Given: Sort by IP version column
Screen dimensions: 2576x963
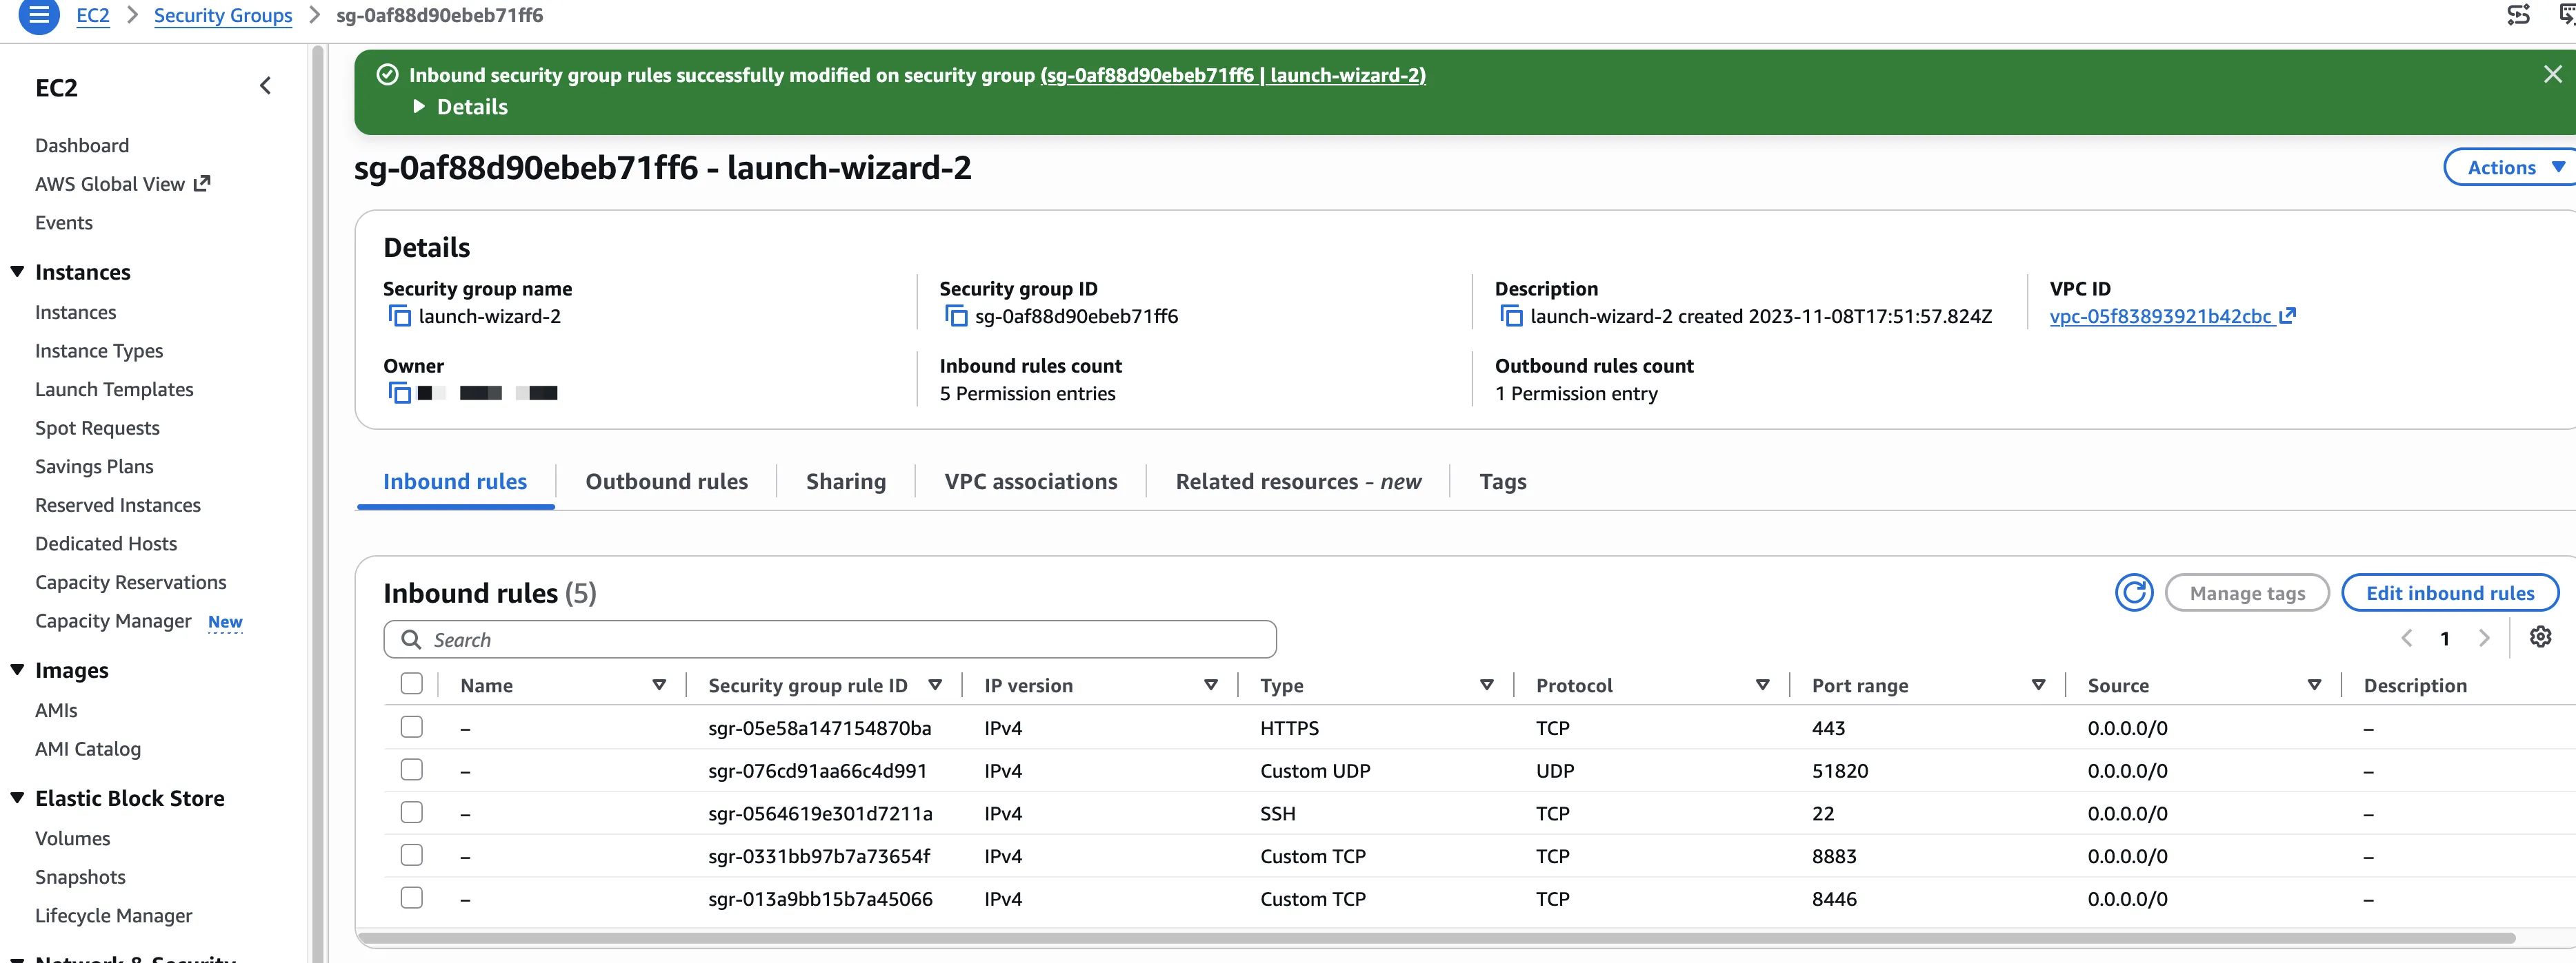Looking at the screenshot, I should [1211, 685].
